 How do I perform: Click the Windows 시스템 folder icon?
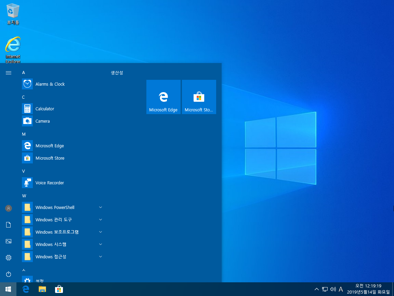pyautogui.click(x=27, y=244)
